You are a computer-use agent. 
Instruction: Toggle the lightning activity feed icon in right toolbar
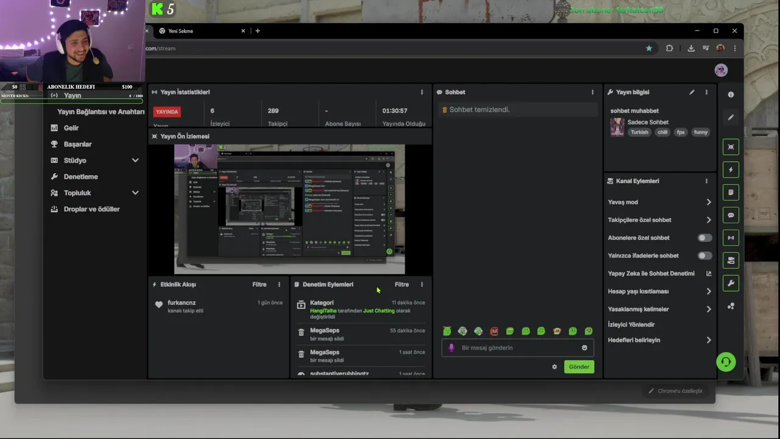(731, 170)
